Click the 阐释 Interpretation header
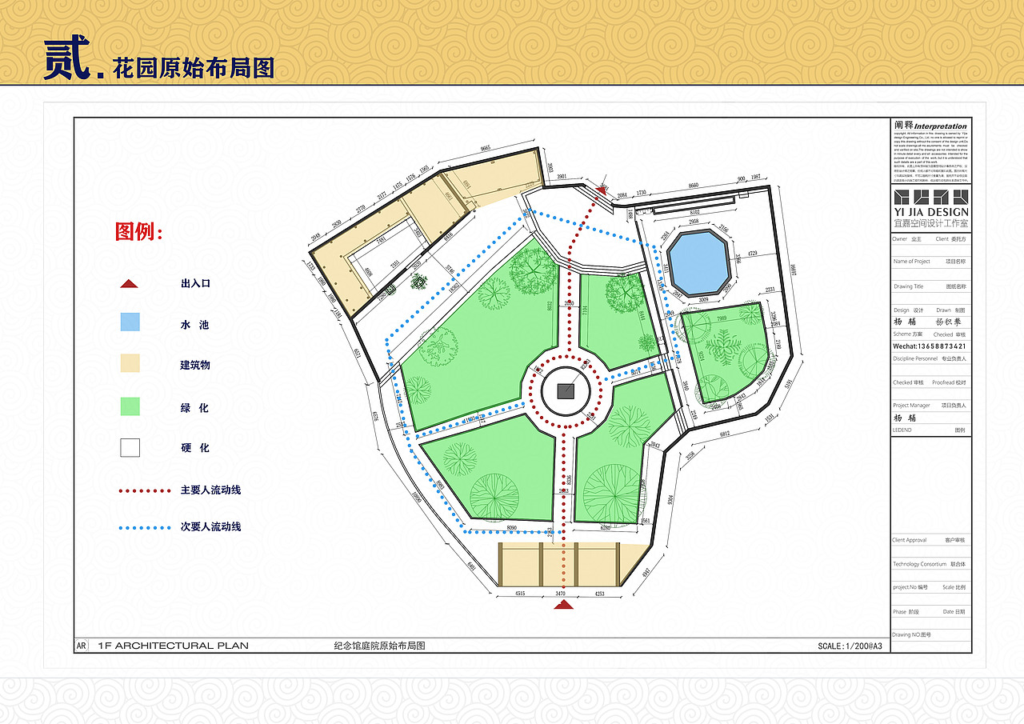Image resolution: width=1024 pixels, height=724 pixels. coord(930,126)
